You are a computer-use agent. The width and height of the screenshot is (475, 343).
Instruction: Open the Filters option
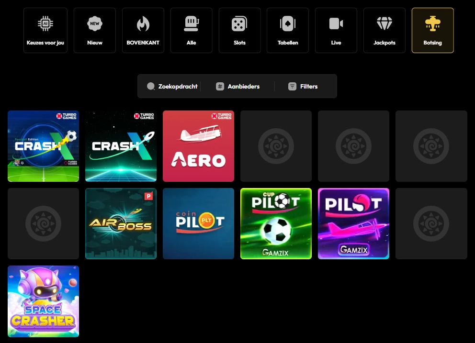[x=303, y=86]
